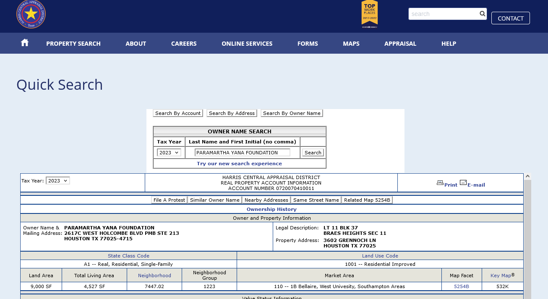Open Try our new search experience link
The image size is (548, 299).
[x=239, y=164]
